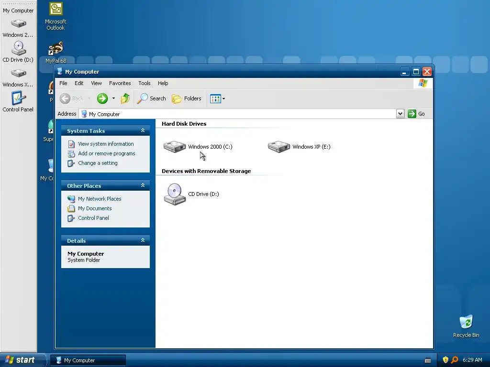Screen dimensions: 490x367
Task: Click the My Documents folder icon in sidebar
Action: (71, 208)
